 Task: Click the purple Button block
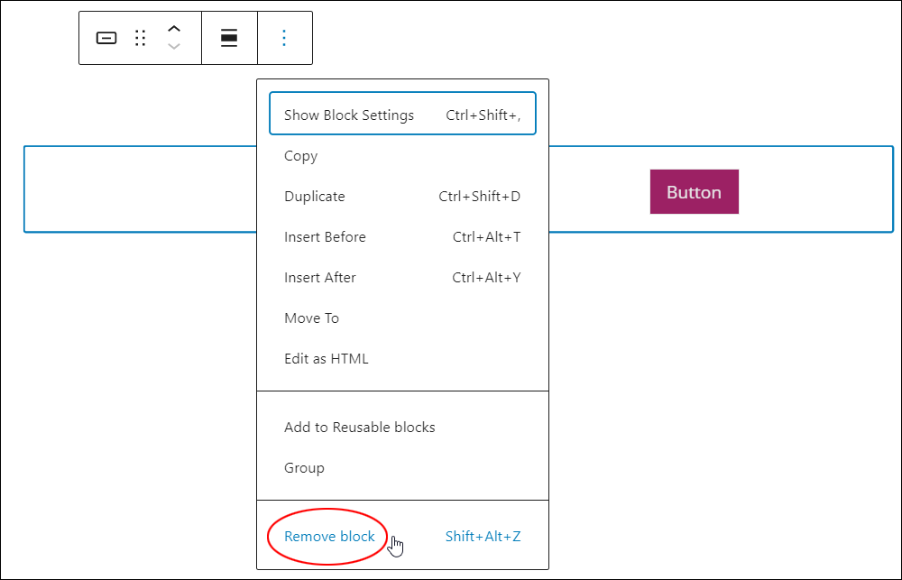point(695,191)
